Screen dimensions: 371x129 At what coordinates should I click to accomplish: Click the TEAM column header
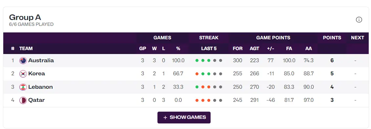(x=26, y=48)
